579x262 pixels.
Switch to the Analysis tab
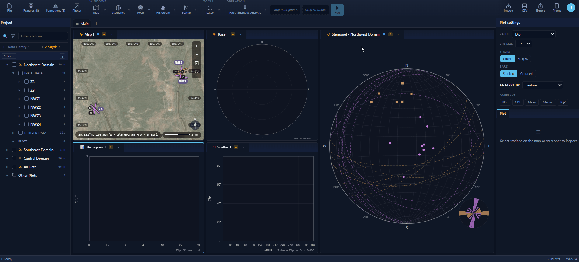coord(51,47)
